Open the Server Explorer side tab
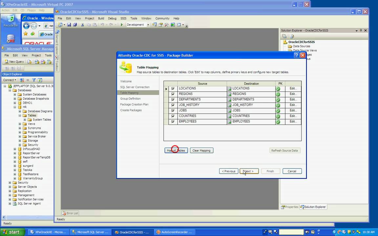 point(57,42)
